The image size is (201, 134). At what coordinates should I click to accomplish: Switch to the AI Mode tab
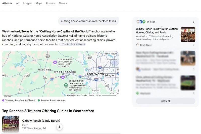(7, 3)
